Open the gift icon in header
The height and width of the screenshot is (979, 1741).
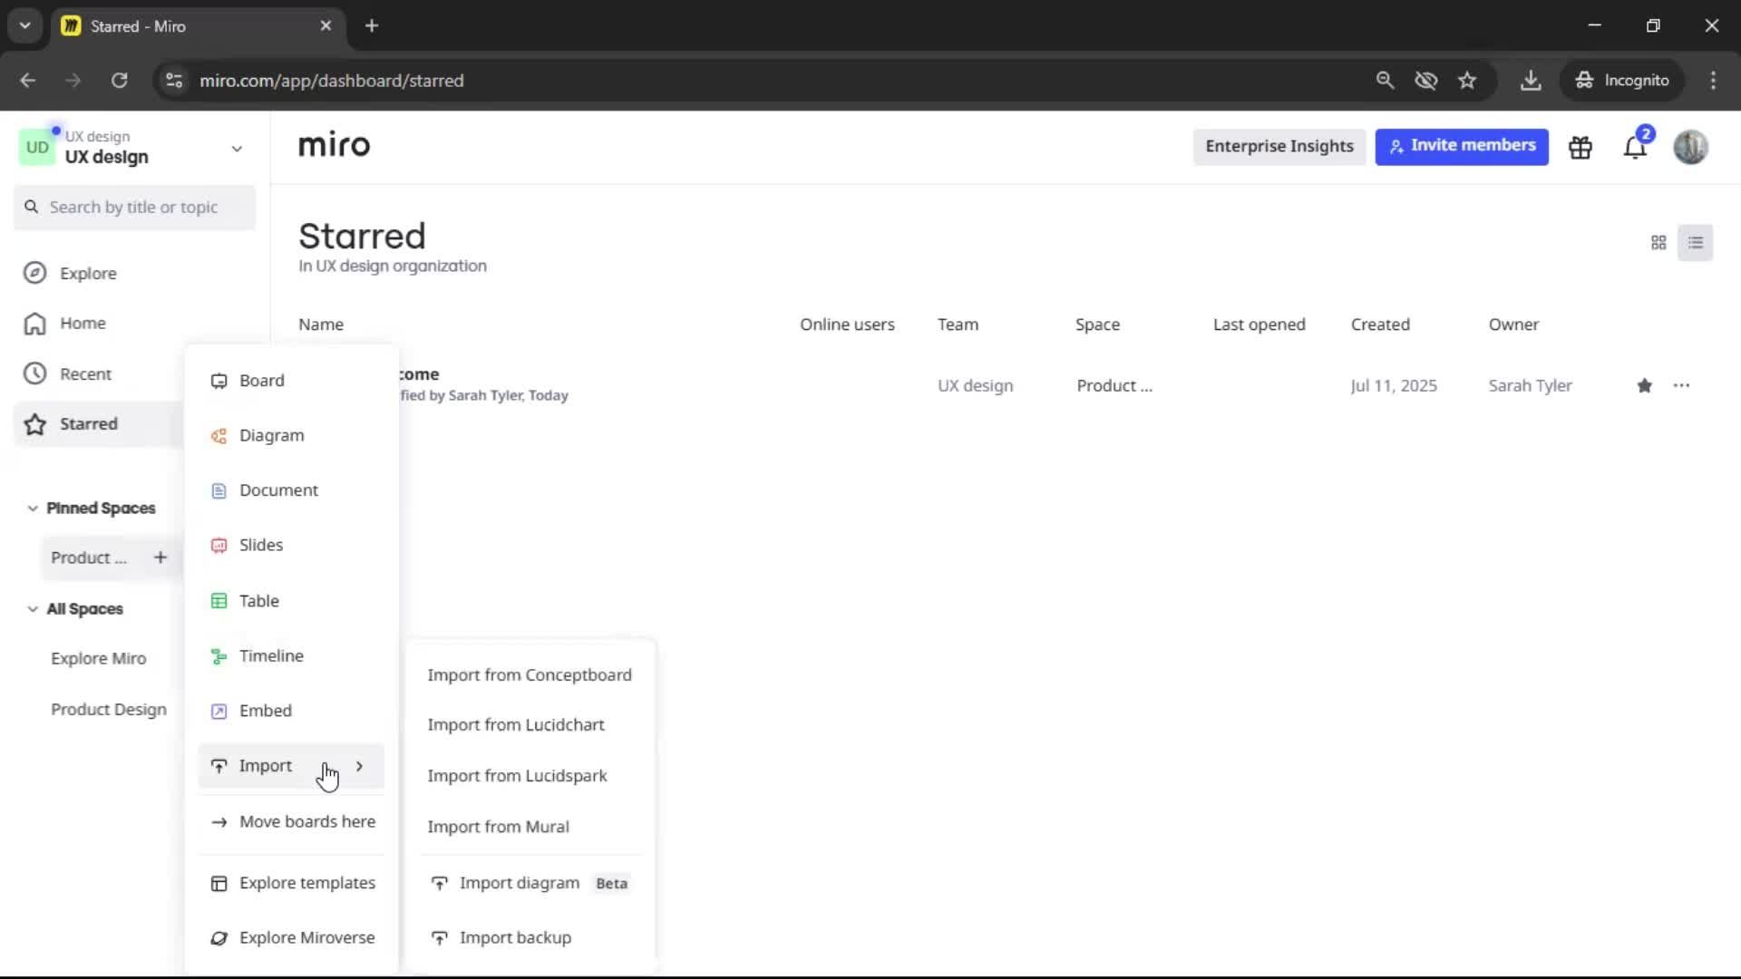(1581, 147)
